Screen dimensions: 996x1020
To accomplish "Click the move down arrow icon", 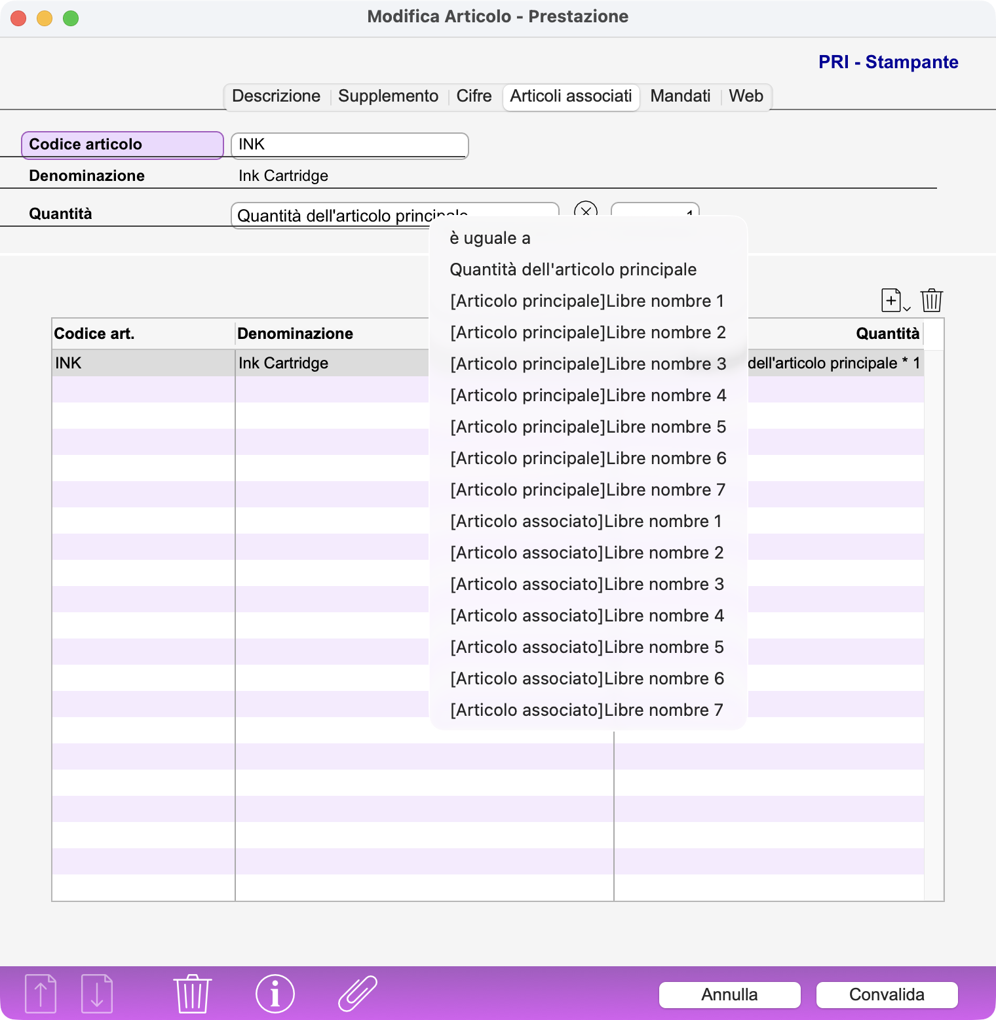I will (x=97, y=994).
